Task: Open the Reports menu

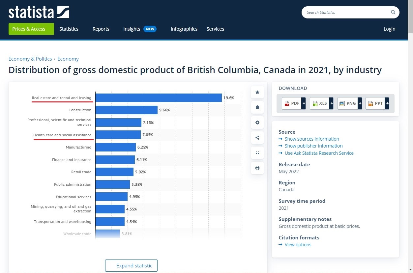Action: 101,29
